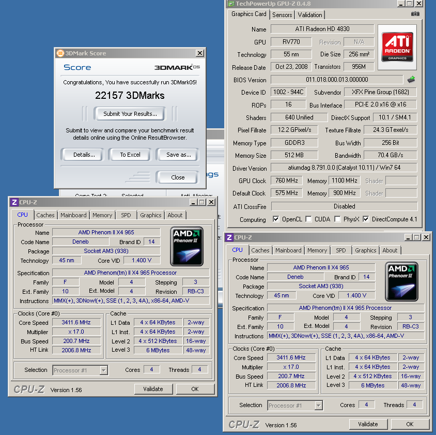Toggle the CUDA checkbox in GPU-Z
The image size is (436, 435).
[x=308, y=219]
